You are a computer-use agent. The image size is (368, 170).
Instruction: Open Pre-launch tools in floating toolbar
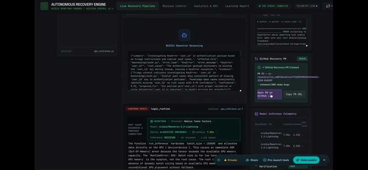pos(276,160)
